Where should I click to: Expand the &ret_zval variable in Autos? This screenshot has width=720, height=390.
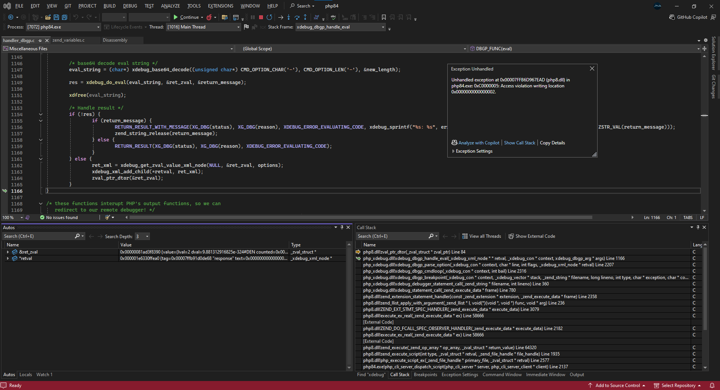pyautogui.click(x=8, y=252)
